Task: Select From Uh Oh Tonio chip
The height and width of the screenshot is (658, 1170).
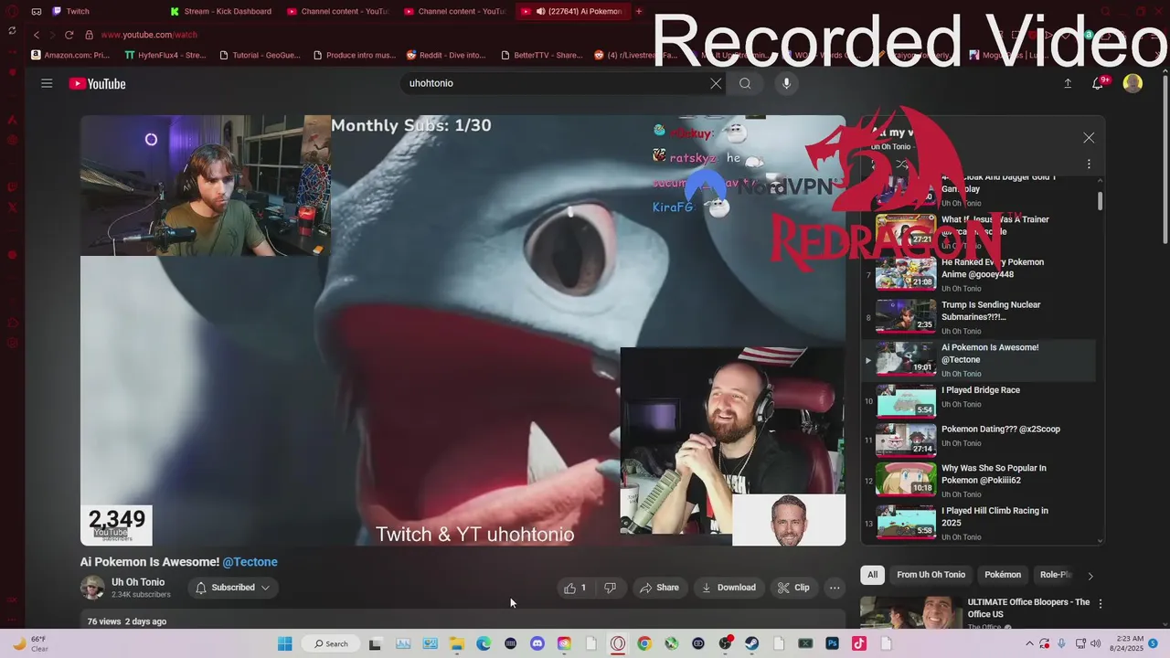Action: click(x=931, y=575)
